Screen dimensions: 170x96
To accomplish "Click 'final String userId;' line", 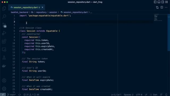I will (x=34, y=71).
